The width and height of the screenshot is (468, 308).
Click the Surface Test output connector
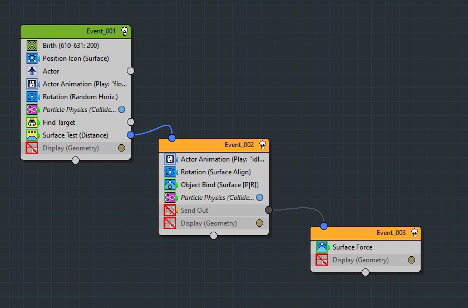coord(131,135)
